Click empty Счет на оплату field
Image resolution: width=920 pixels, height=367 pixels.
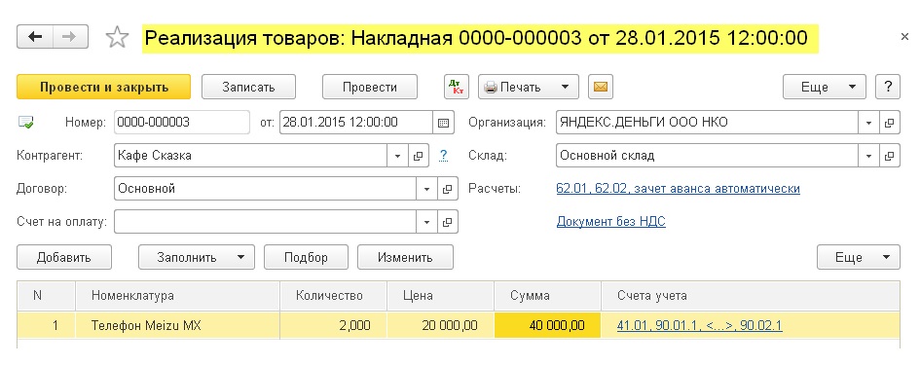pos(265,222)
